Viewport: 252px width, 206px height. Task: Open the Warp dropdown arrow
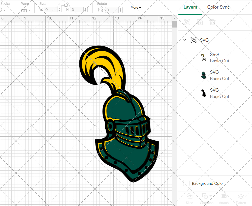(29, 11)
